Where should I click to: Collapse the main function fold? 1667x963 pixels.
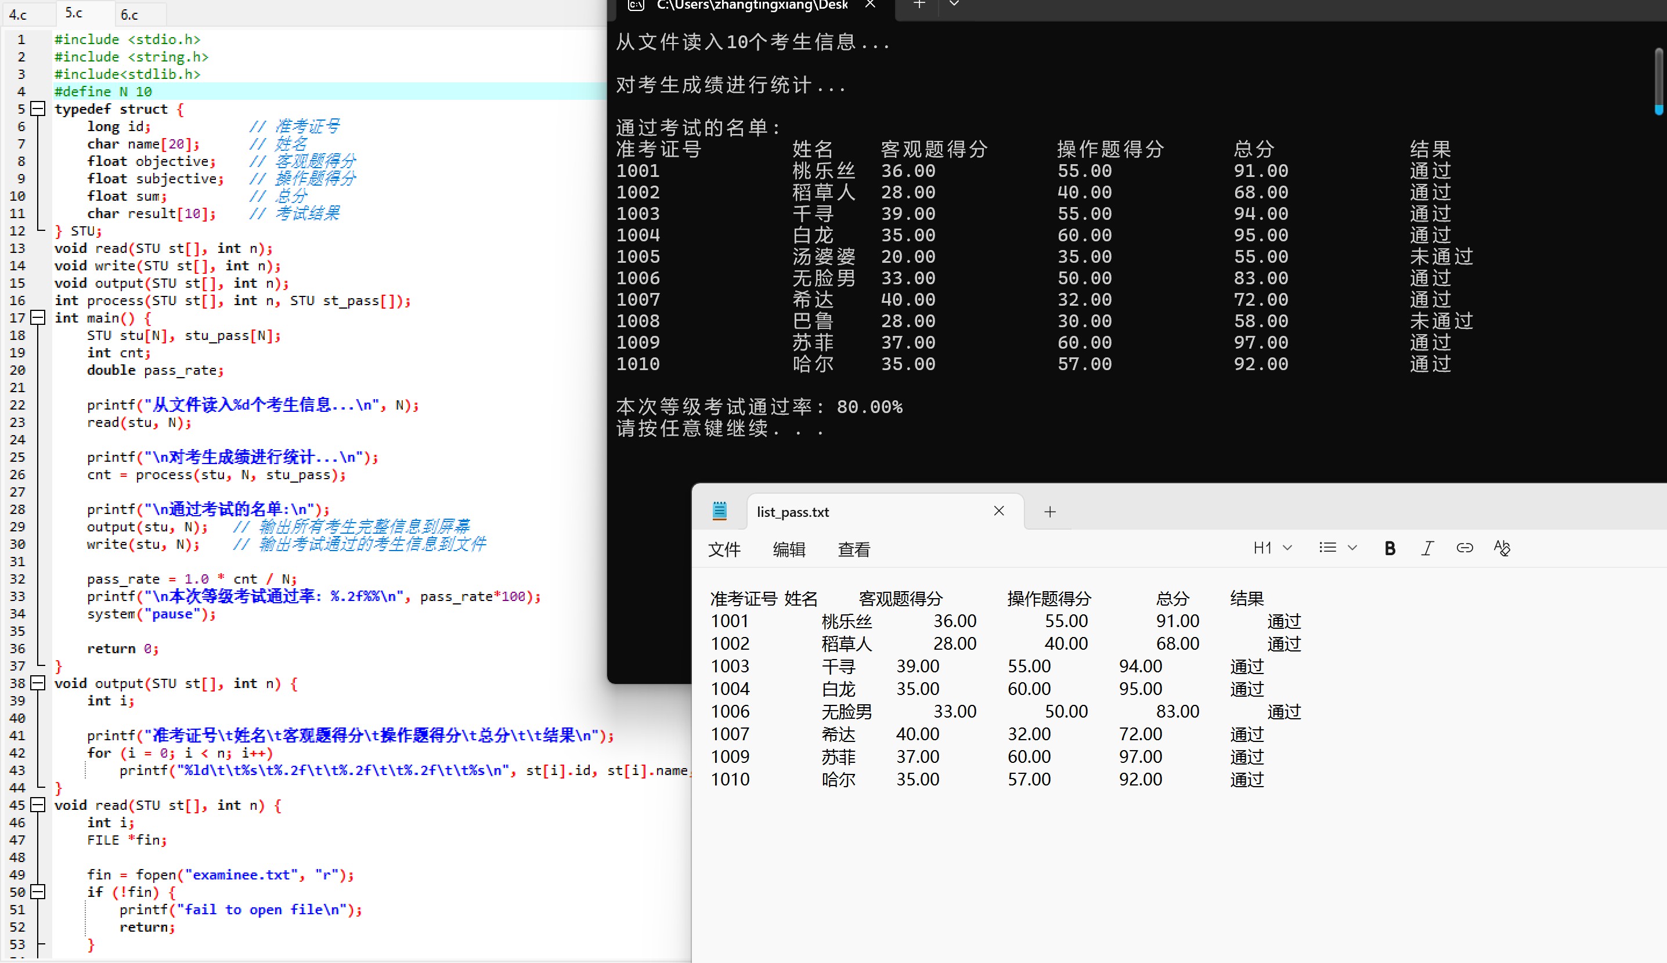[38, 318]
